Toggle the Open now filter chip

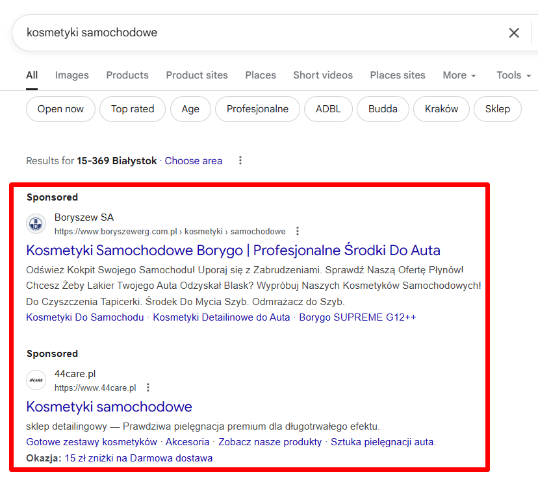pyautogui.click(x=60, y=109)
